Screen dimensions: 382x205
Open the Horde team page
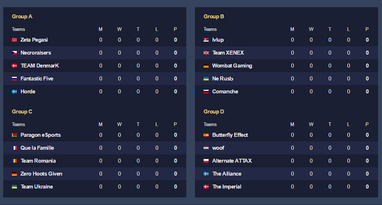(x=28, y=92)
